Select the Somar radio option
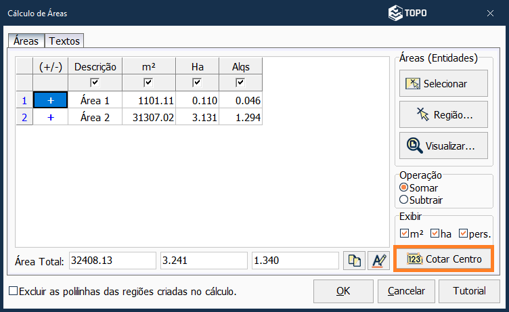Viewport: 509px width, 312px height. click(x=404, y=187)
